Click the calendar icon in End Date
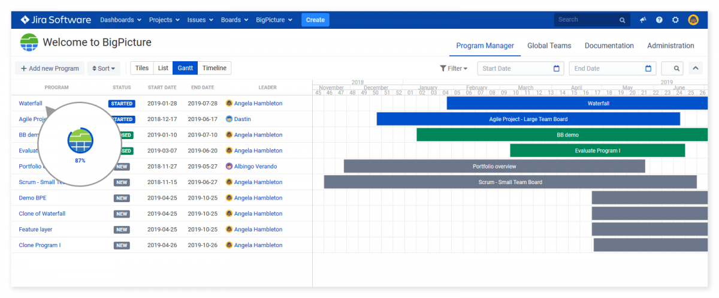Viewport: 719px width, 298px height. 648,68
